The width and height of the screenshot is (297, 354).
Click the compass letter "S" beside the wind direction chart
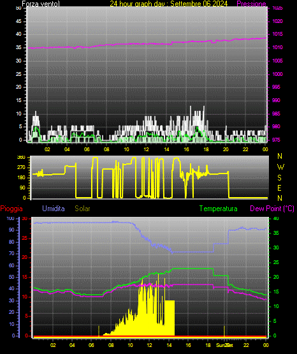[279, 178]
